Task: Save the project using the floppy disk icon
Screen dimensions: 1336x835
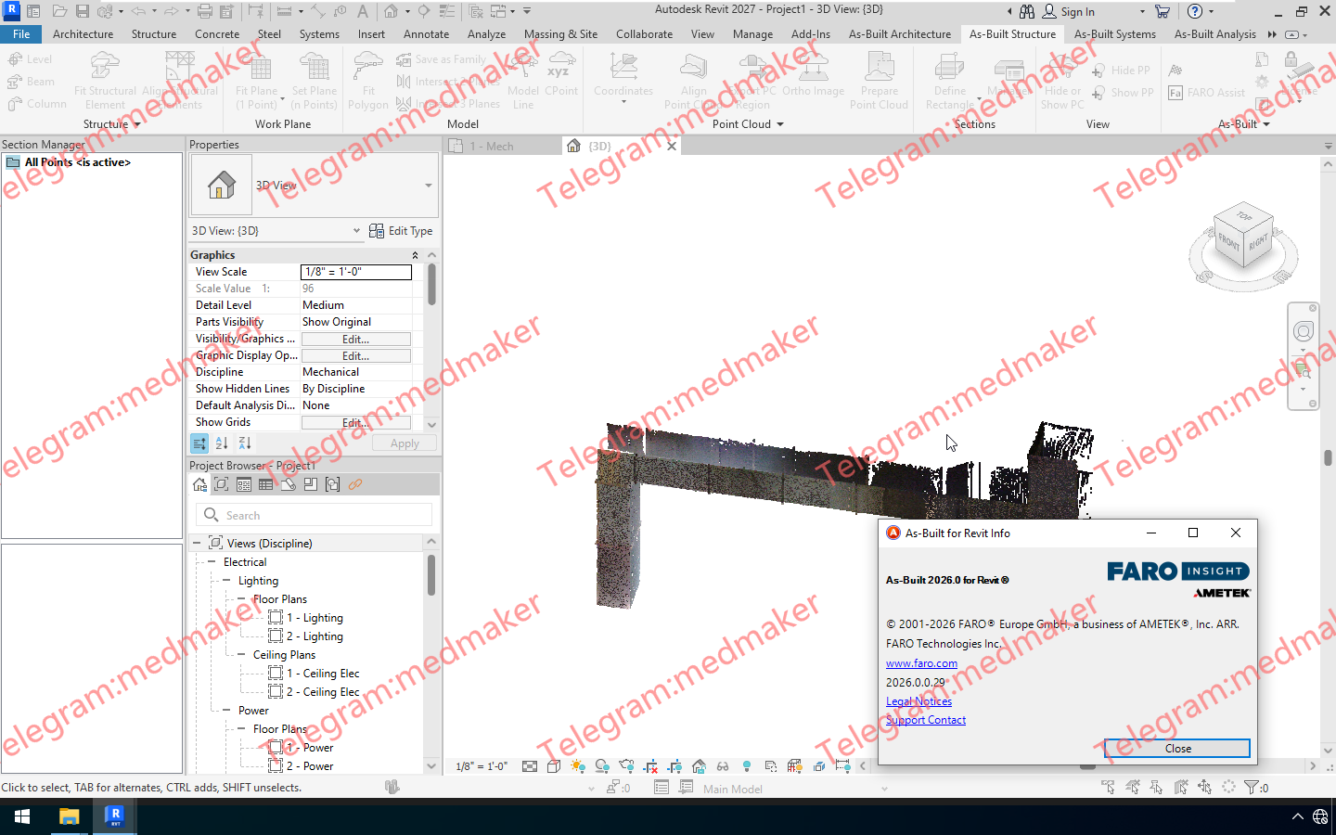Action: click(x=83, y=12)
